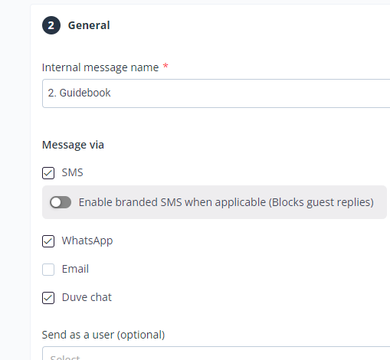
Task: Click the Duve chat label text
Action: coord(87,297)
